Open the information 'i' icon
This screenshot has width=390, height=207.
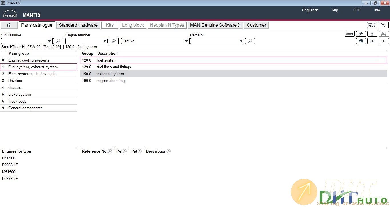coord(372,34)
